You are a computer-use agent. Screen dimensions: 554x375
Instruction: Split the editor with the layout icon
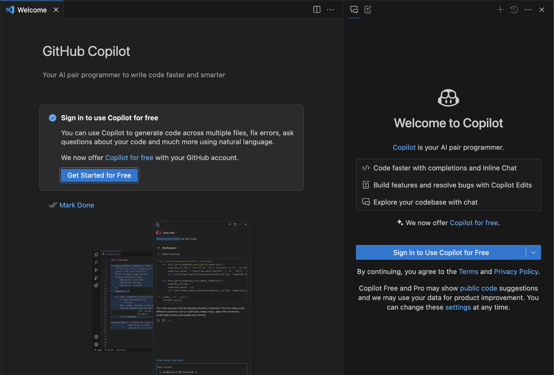(316, 10)
